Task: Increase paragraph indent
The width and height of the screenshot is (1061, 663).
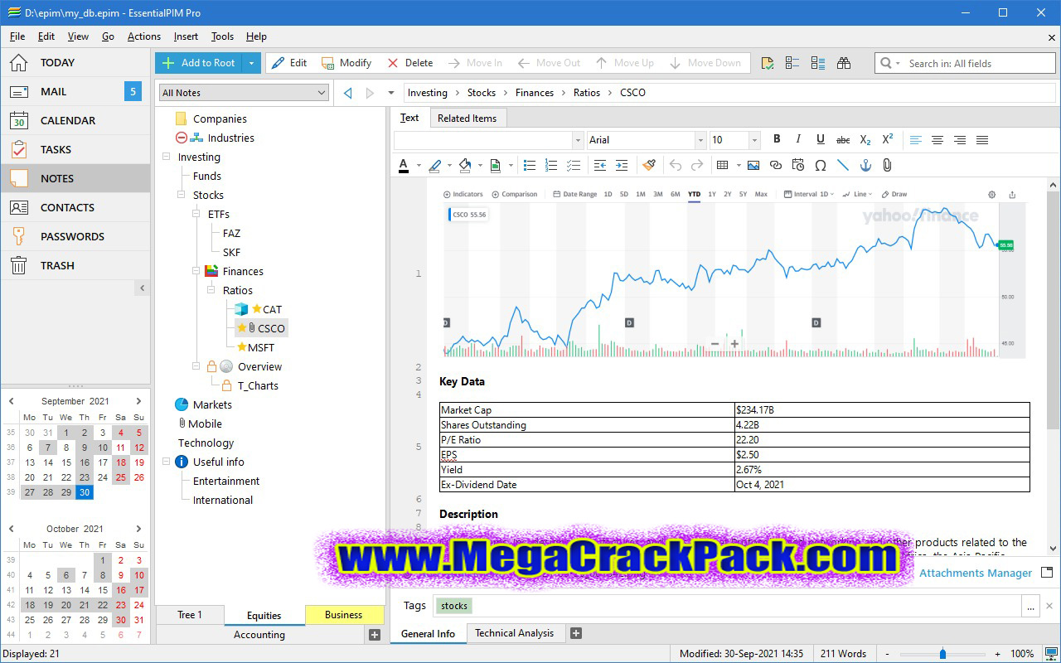Action: 622,165
